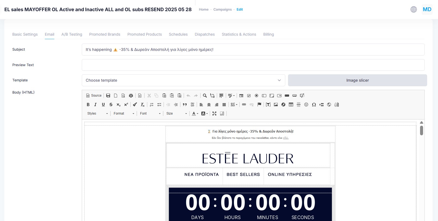
Task: Open the Smiley icon
Action: (306, 105)
